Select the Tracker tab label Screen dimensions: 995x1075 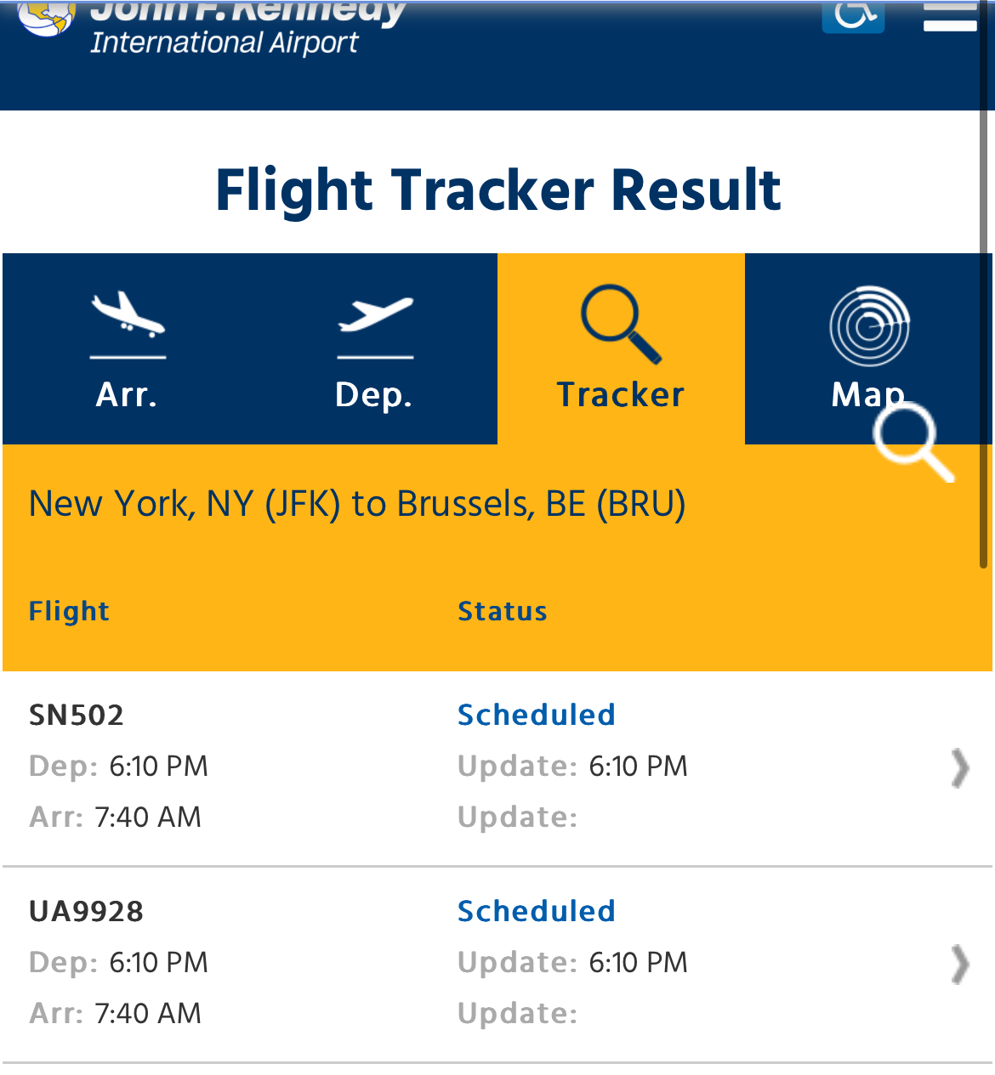[621, 395]
